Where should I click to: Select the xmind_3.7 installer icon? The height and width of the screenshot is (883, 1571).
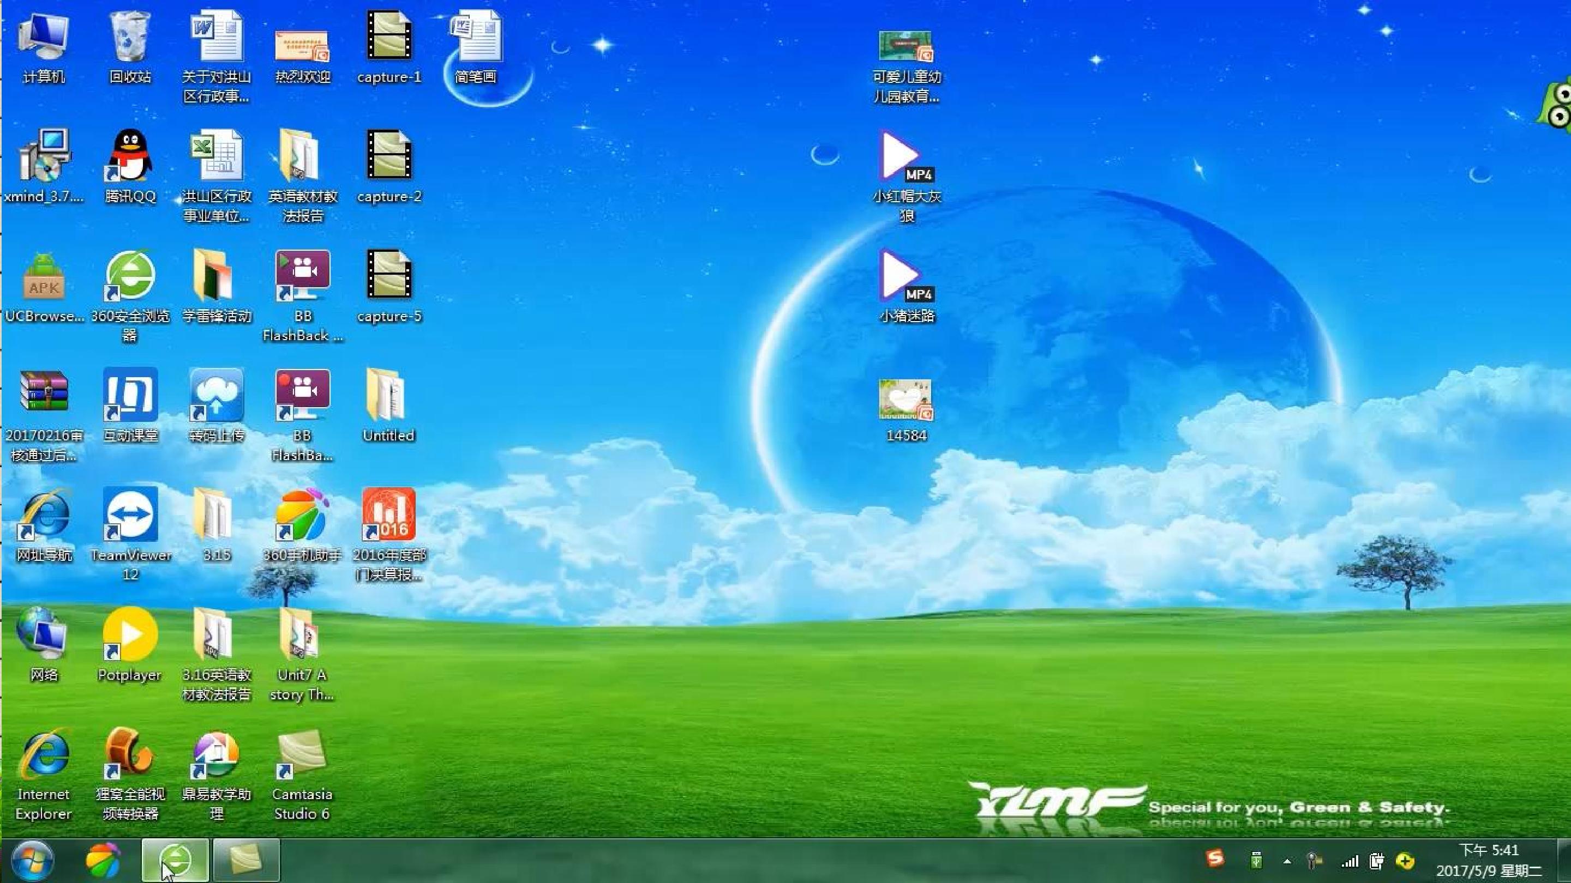pyautogui.click(x=43, y=167)
